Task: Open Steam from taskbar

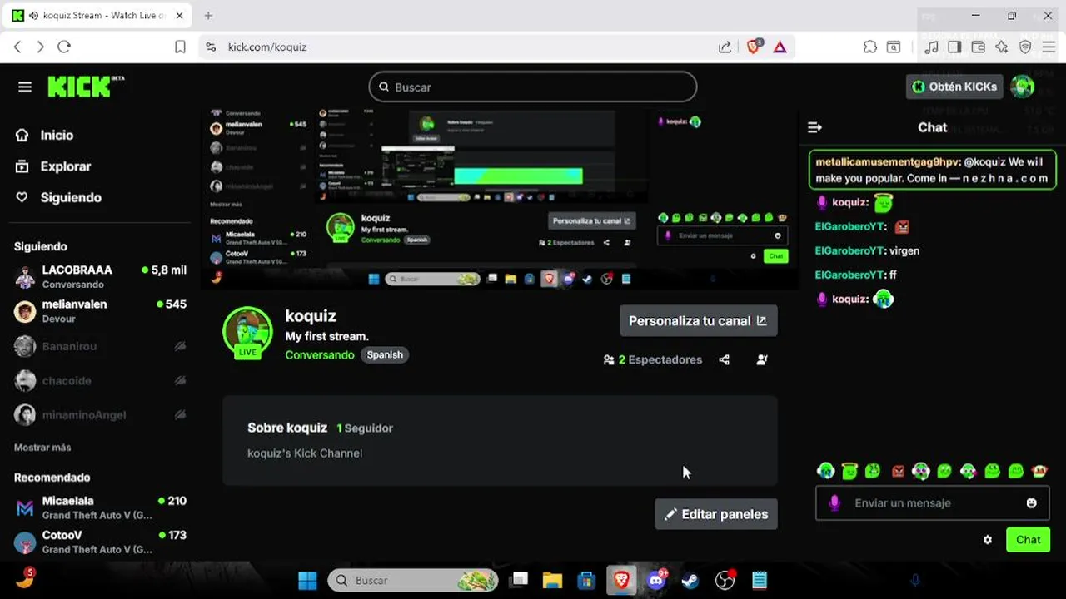Action: point(690,580)
